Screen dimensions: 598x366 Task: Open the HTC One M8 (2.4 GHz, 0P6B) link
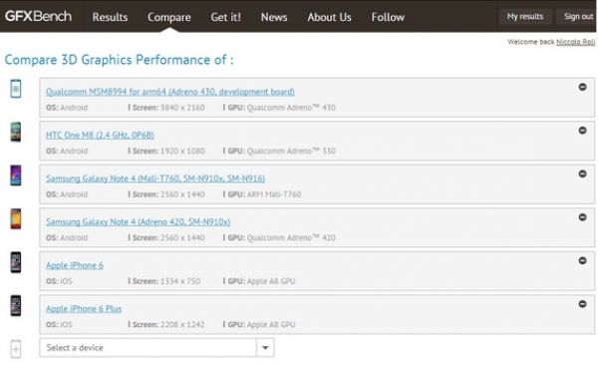[100, 135]
